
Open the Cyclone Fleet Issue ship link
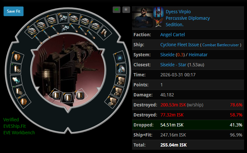coord(180,45)
